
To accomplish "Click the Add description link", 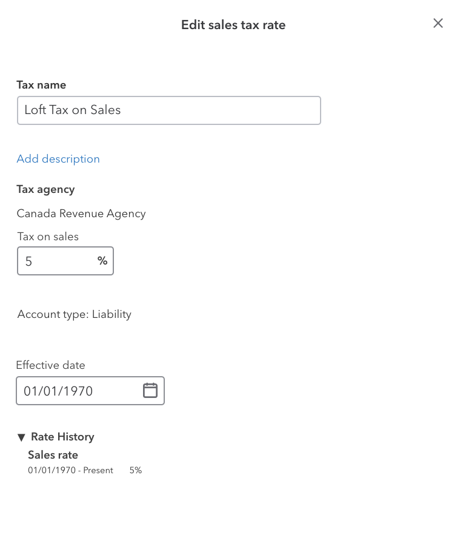I will tap(58, 159).
